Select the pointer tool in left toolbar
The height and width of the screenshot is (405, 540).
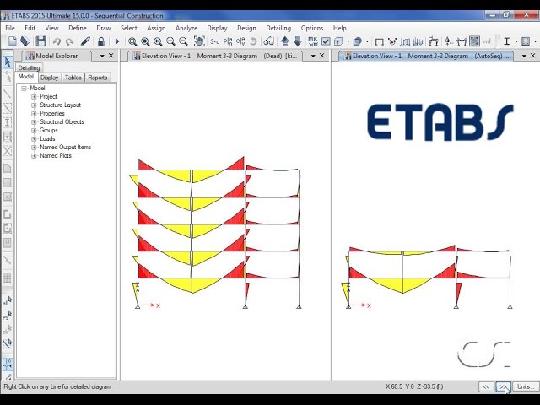[x=8, y=62]
